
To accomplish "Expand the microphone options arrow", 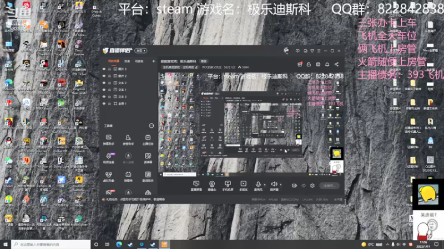I will tap(265, 185).
